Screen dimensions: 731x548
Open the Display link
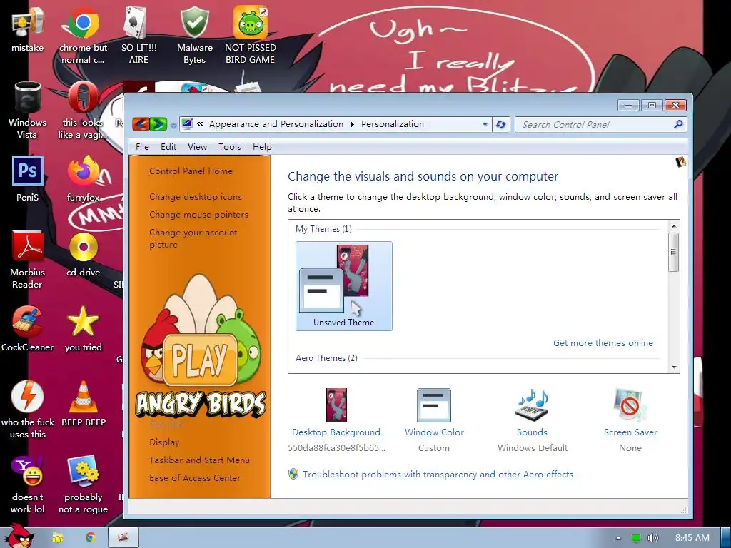pyautogui.click(x=164, y=442)
